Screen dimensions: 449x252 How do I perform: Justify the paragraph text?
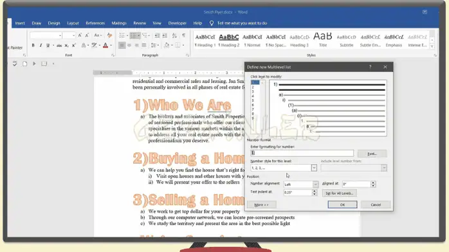click(x=144, y=45)
